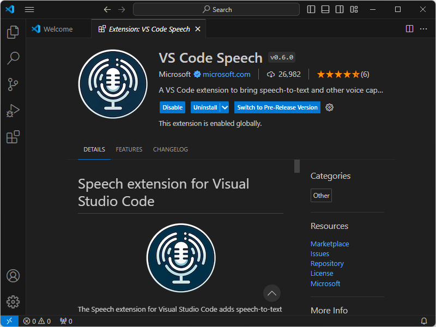This screenshot has height=327, width=436.
Task: Open the Accounts icon in the activity bar
Action: coord(13,276)
